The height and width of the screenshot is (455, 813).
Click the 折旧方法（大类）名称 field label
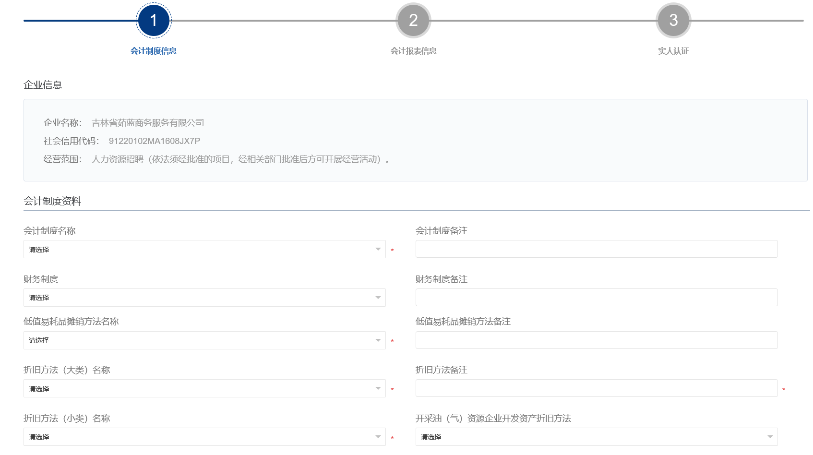click(x=67, y=370)
